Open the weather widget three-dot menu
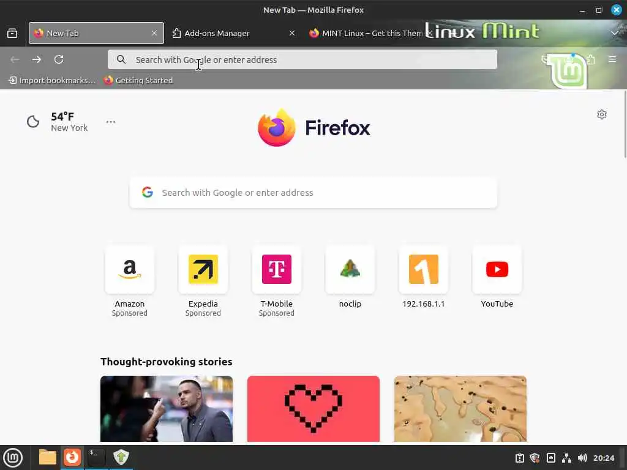The image size is (627, 470). [111, 122]
